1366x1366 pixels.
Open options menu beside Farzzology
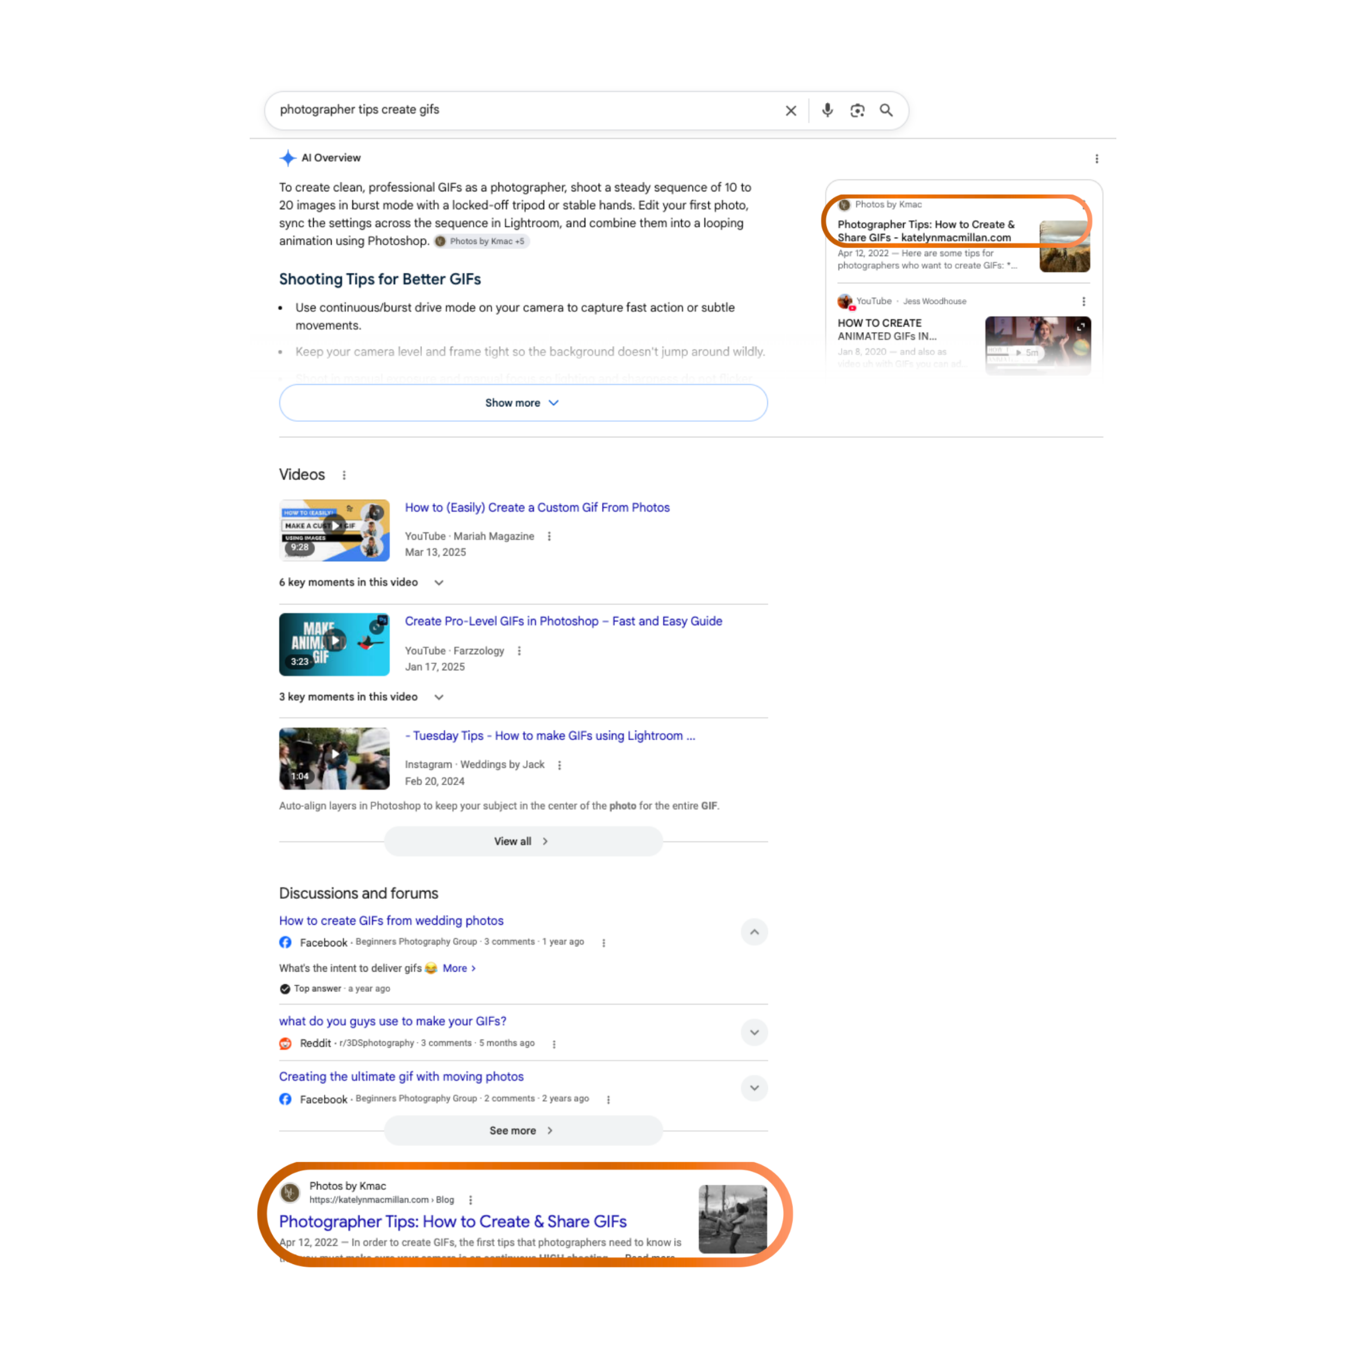pos(519,651)
